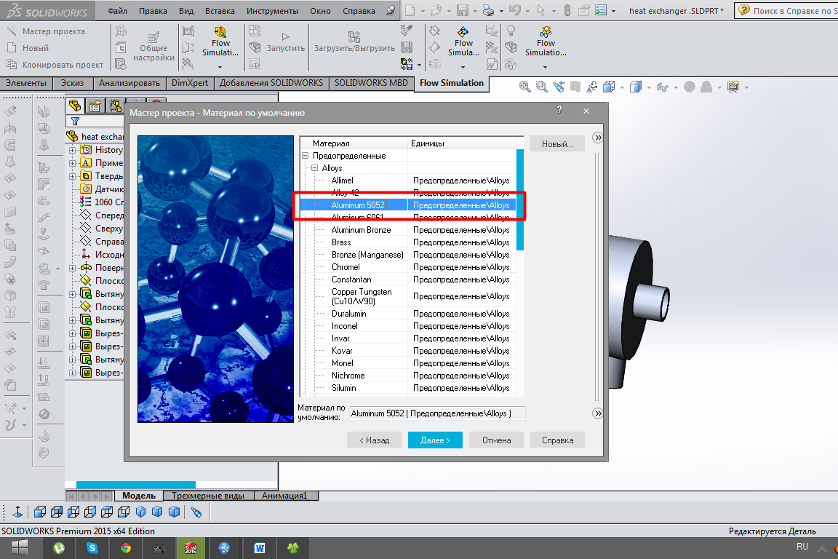Open the Файл menu
Screen dimensions: 838x559
[118, 11]
